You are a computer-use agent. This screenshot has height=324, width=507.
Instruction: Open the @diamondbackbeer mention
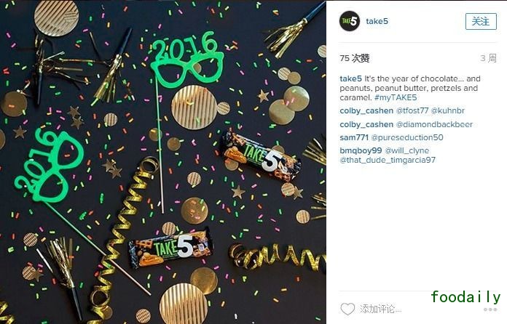click(434, 124)
